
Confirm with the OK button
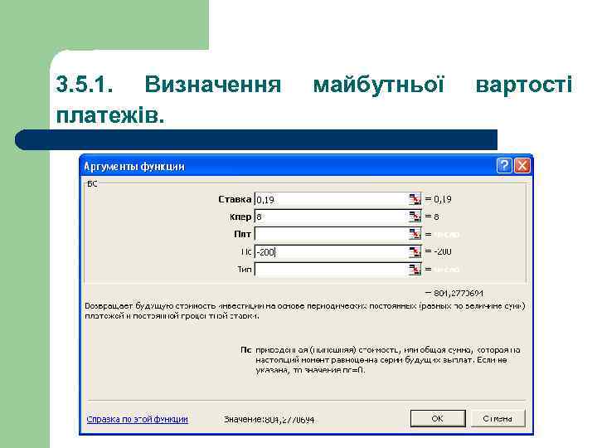point(438,418)
